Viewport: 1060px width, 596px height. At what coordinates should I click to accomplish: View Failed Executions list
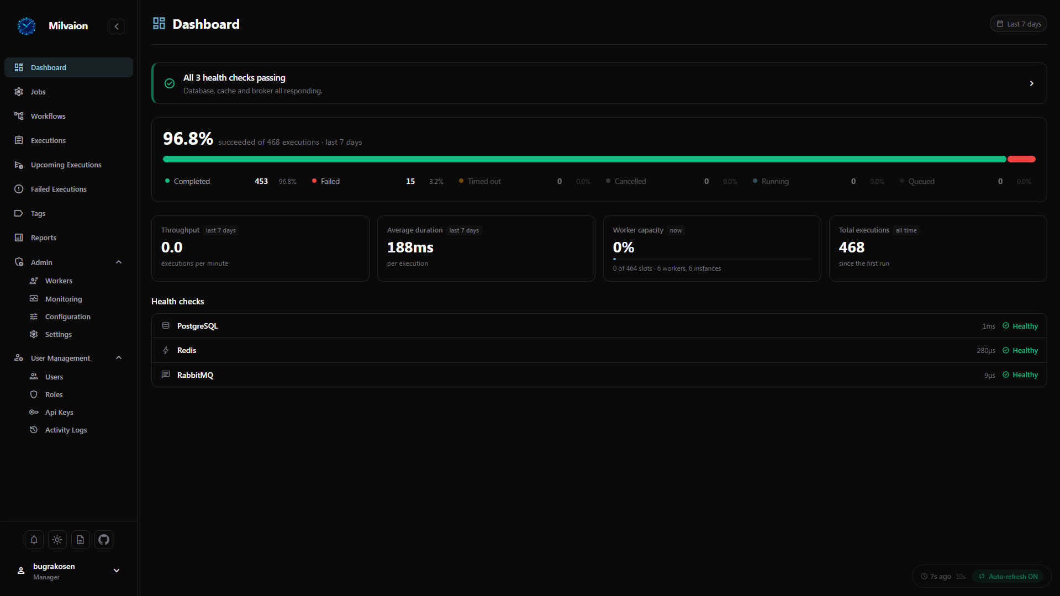point(68,189)
